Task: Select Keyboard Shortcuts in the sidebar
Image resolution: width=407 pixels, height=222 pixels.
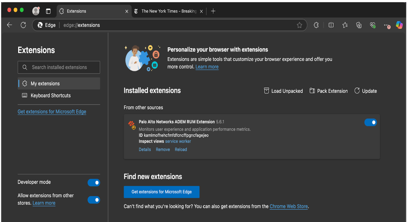Action: 51,95
